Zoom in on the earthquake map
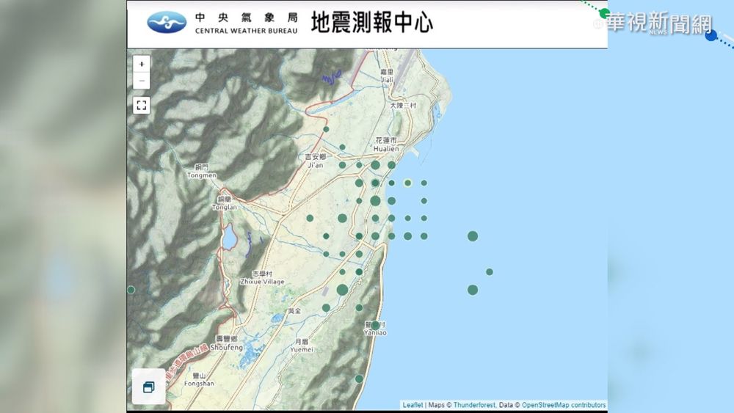 pyautogui.click(x=142, y=64)
